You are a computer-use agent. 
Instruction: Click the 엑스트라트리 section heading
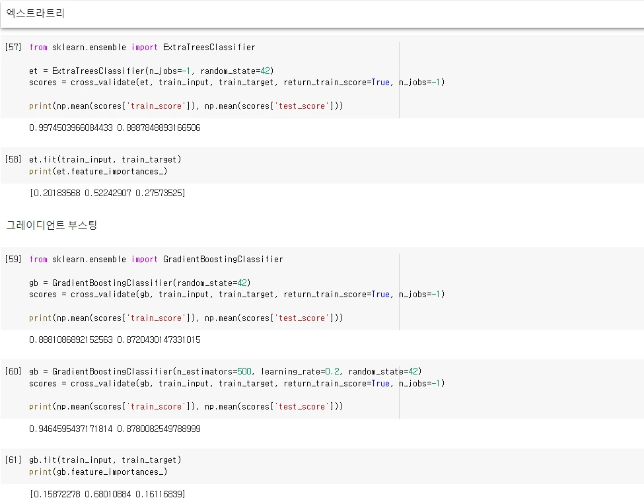point(35,13)
